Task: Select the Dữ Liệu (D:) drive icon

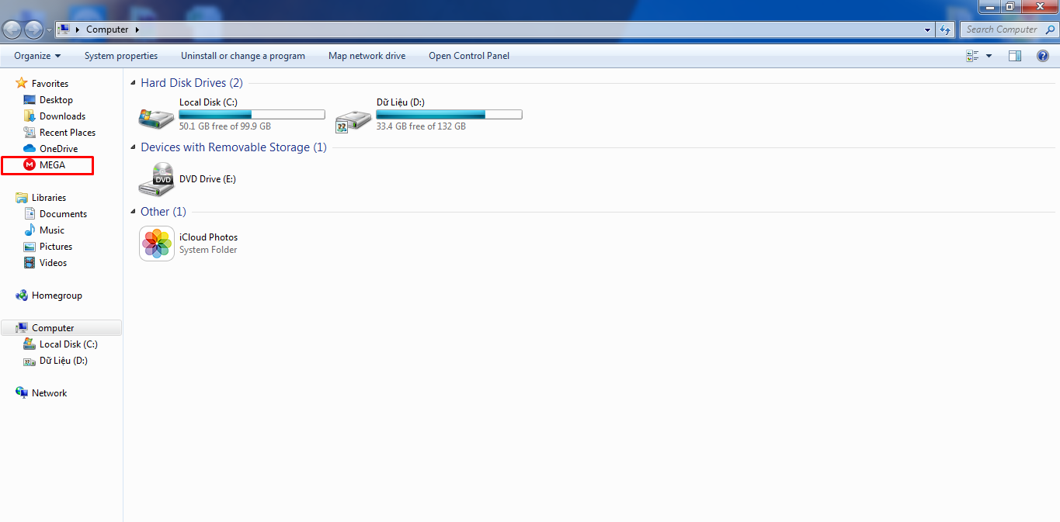Action: coord(353,118)
